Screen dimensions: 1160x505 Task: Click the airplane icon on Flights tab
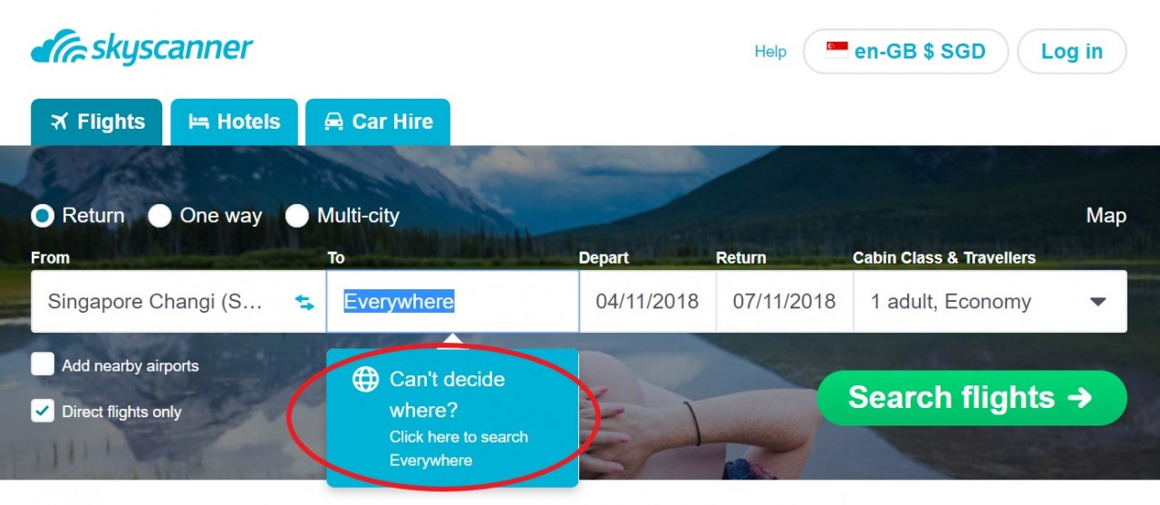(60, 121)
